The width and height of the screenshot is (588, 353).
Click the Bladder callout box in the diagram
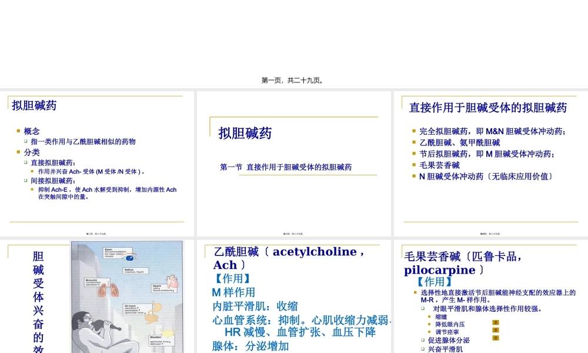pyautogui.click(x=161, y=341)
